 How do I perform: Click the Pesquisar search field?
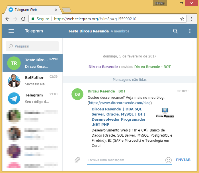pyautogui.click(x=32, y=46)
